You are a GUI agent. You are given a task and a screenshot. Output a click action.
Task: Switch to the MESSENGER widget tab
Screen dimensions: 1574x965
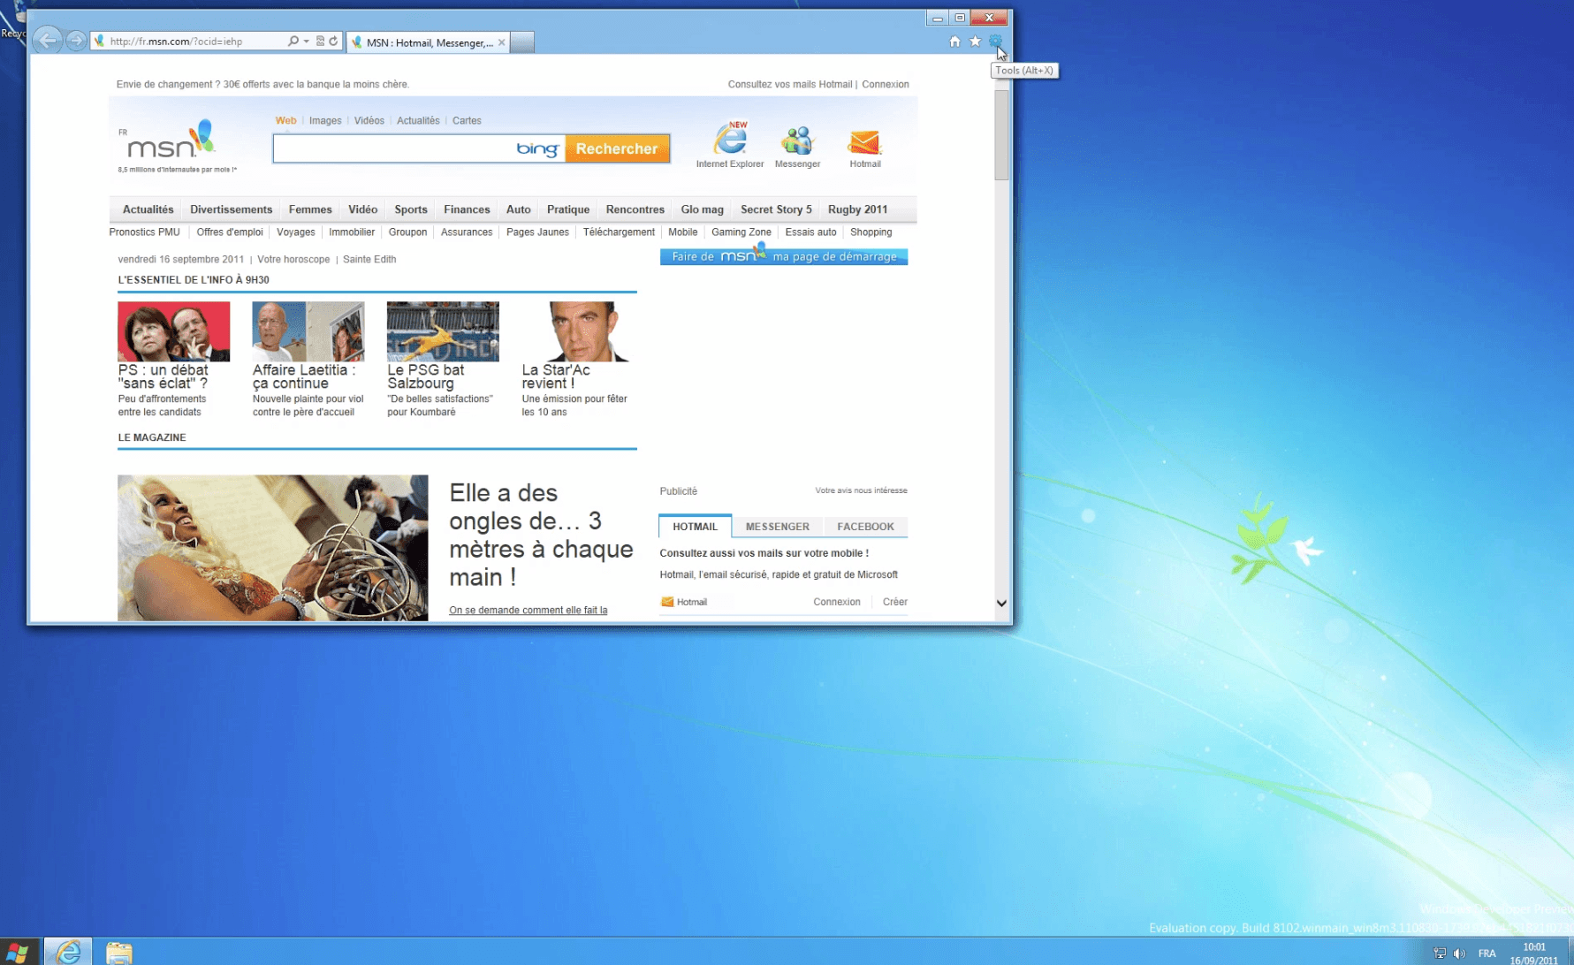777,527
